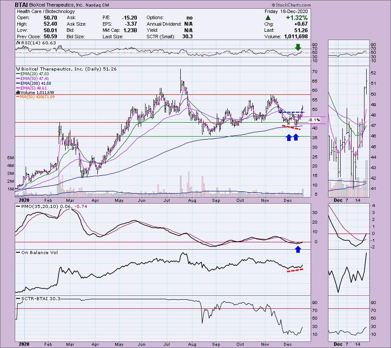Image resolution: width=391 pixels, height=348 pixels.
Task: Click the Mkt Cap value 1.23B
Action: (x=130, y=30)
